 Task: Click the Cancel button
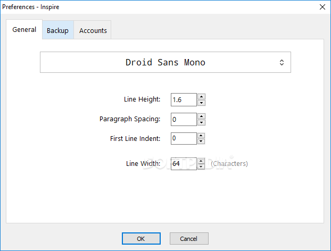[189, 239]
